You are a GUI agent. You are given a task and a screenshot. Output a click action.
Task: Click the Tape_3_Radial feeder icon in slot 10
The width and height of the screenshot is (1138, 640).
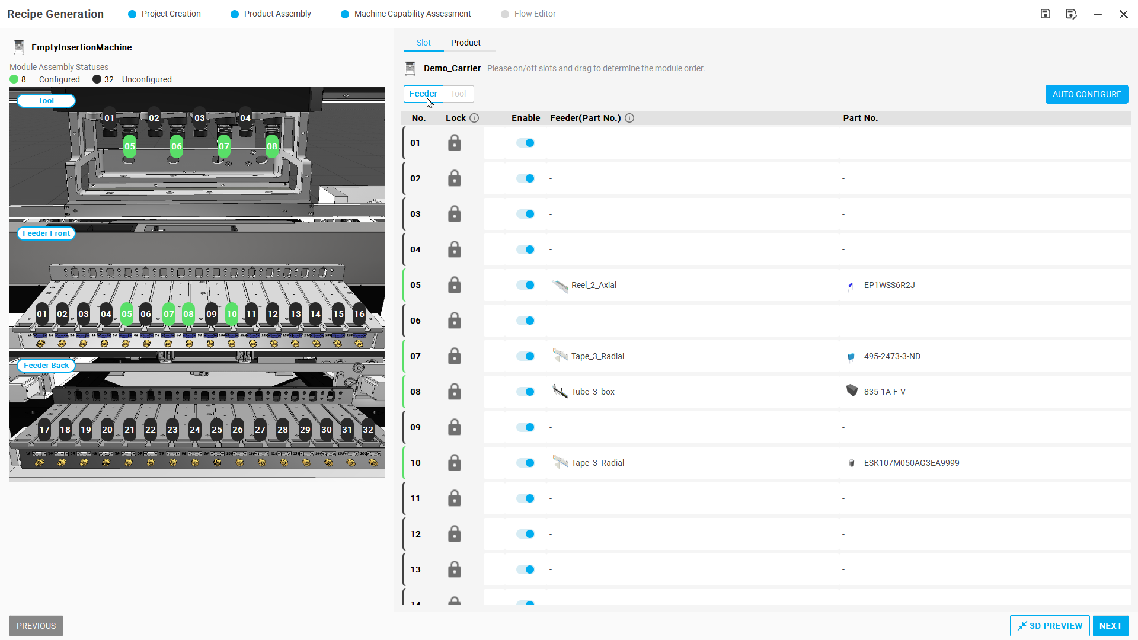pos(560,463)
